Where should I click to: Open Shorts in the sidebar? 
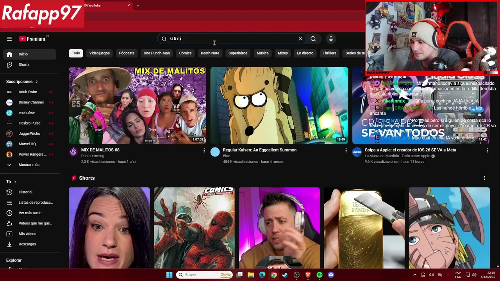30,64
